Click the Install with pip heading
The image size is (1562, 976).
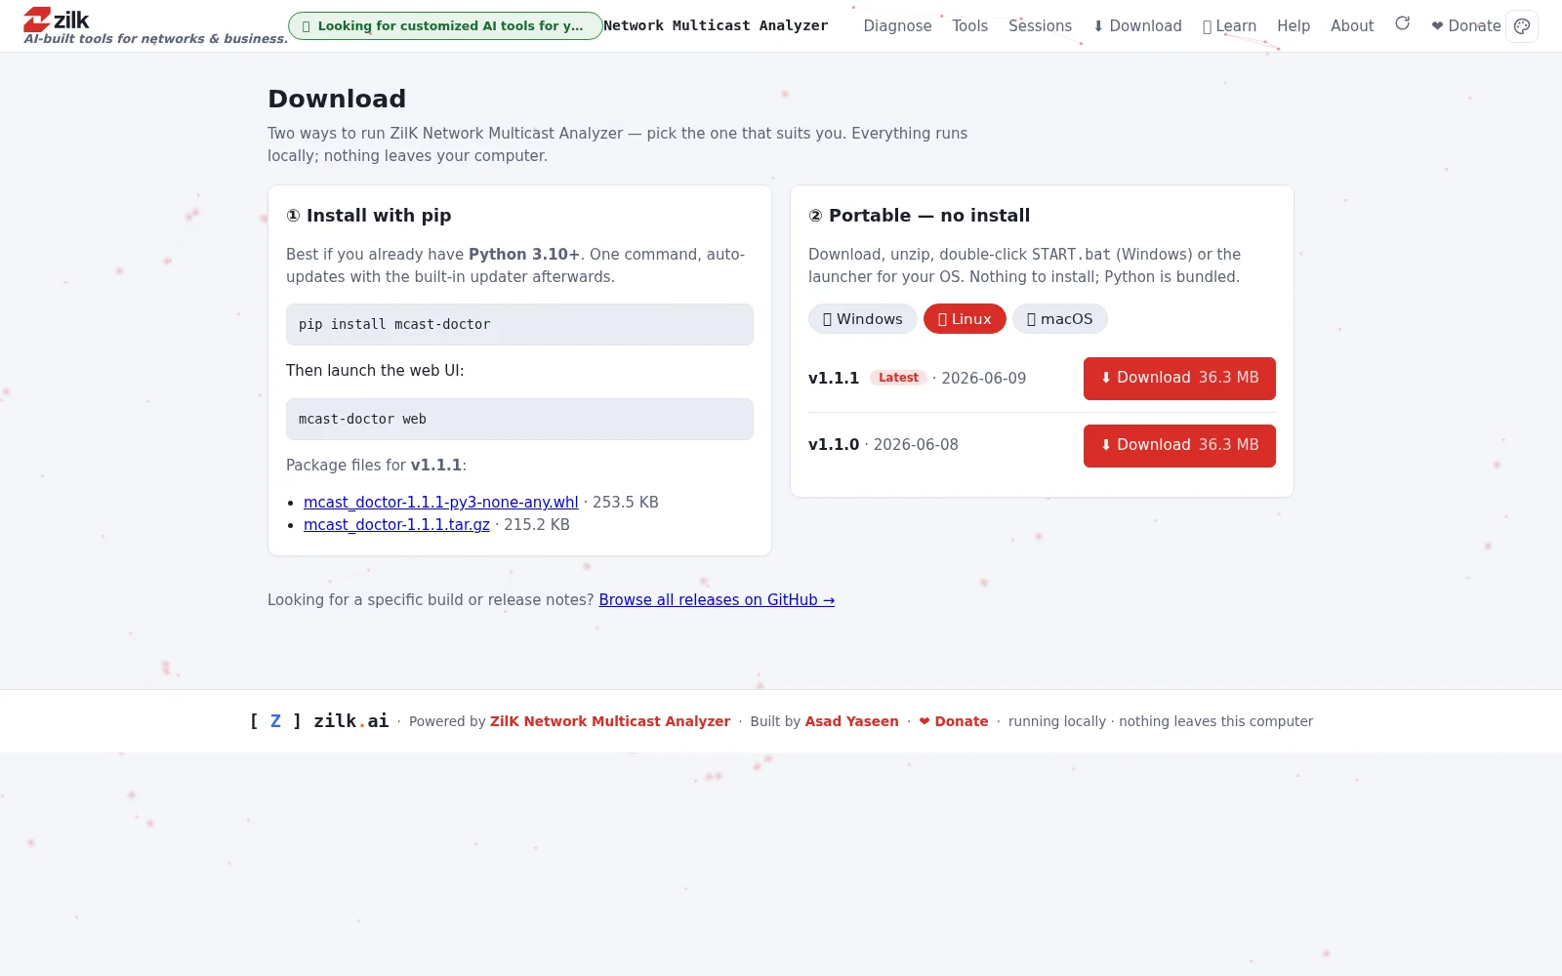click(369, 216)
